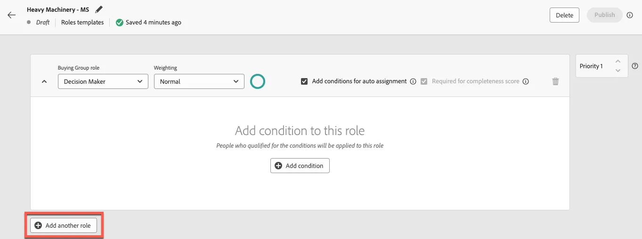Open the Weighting dropdown
The width and height of the screenshot is (642, 239).
tap(199, 81)
